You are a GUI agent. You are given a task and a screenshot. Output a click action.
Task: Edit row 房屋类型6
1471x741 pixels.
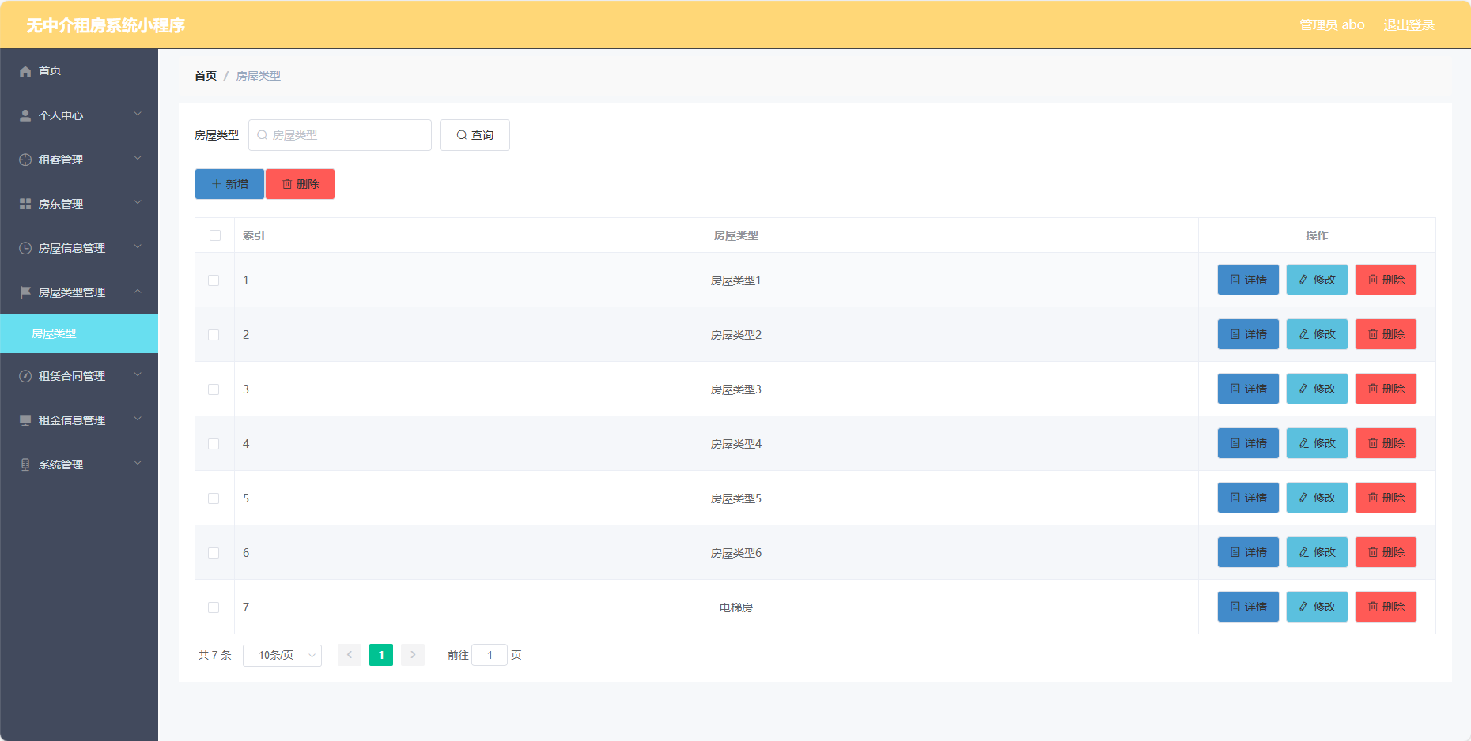(x=1317, y=552)
